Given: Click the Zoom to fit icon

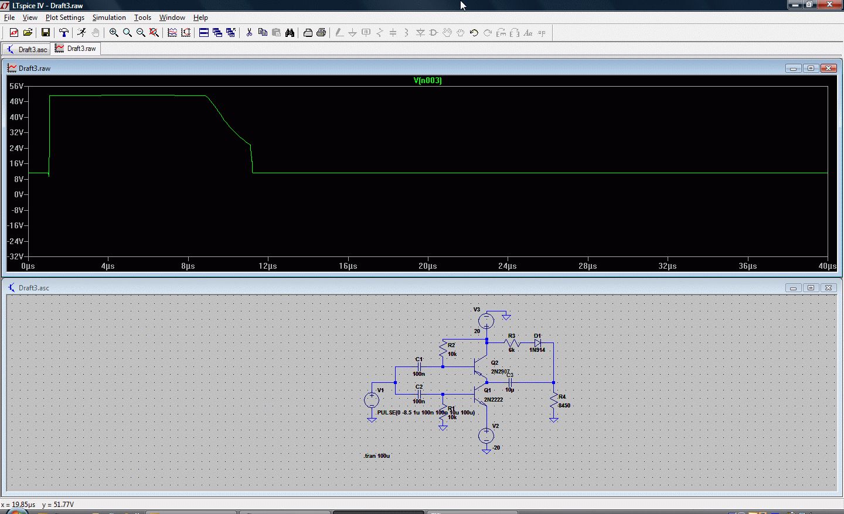Looking at the screenshot, I should tap(154, 33).
